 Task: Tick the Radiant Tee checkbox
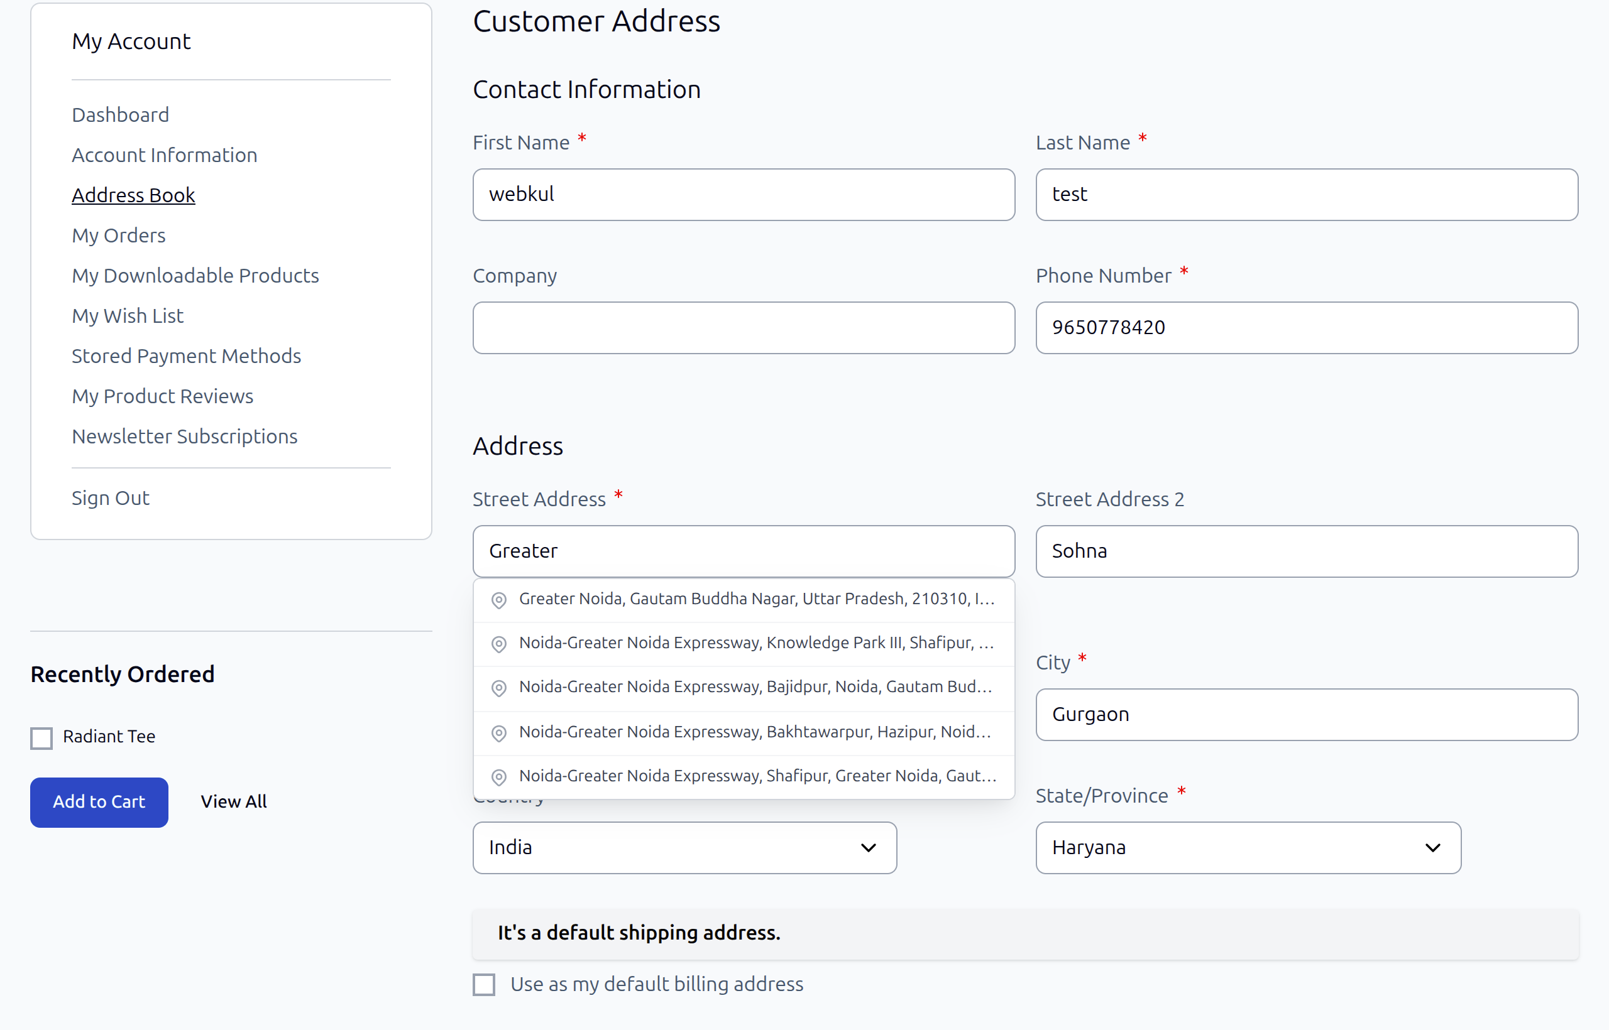click(x=41, y=738)
